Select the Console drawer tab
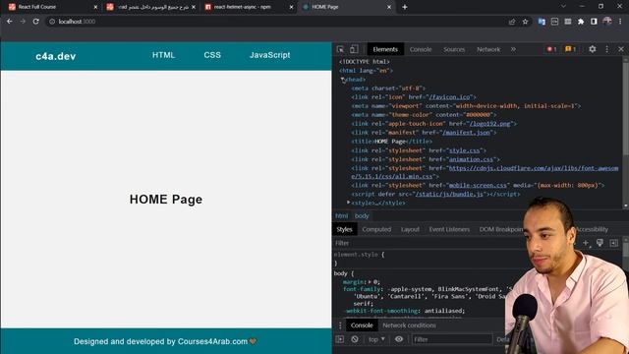 tap(362, 325)
